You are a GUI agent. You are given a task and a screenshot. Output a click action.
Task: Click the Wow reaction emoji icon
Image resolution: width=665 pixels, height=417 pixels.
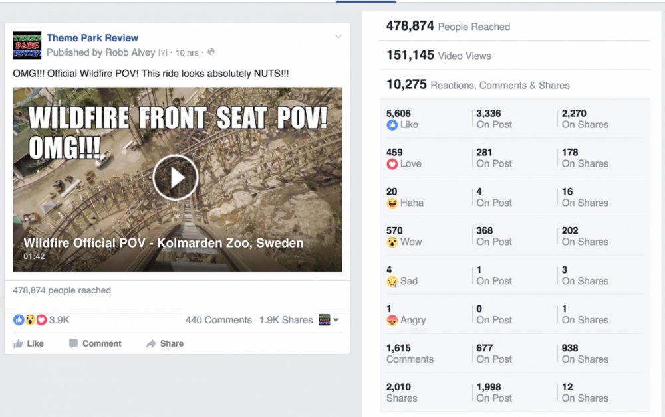click(x=392, y=242)
